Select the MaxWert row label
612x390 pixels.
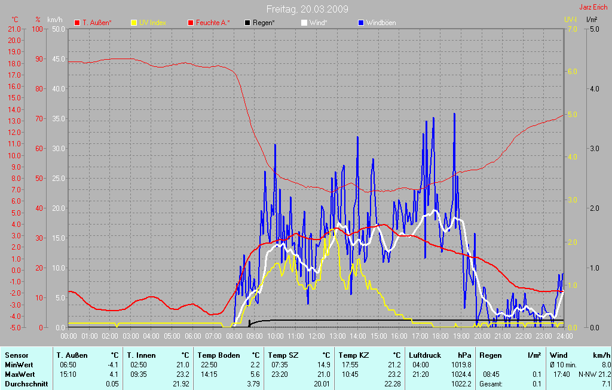(20, 374)
